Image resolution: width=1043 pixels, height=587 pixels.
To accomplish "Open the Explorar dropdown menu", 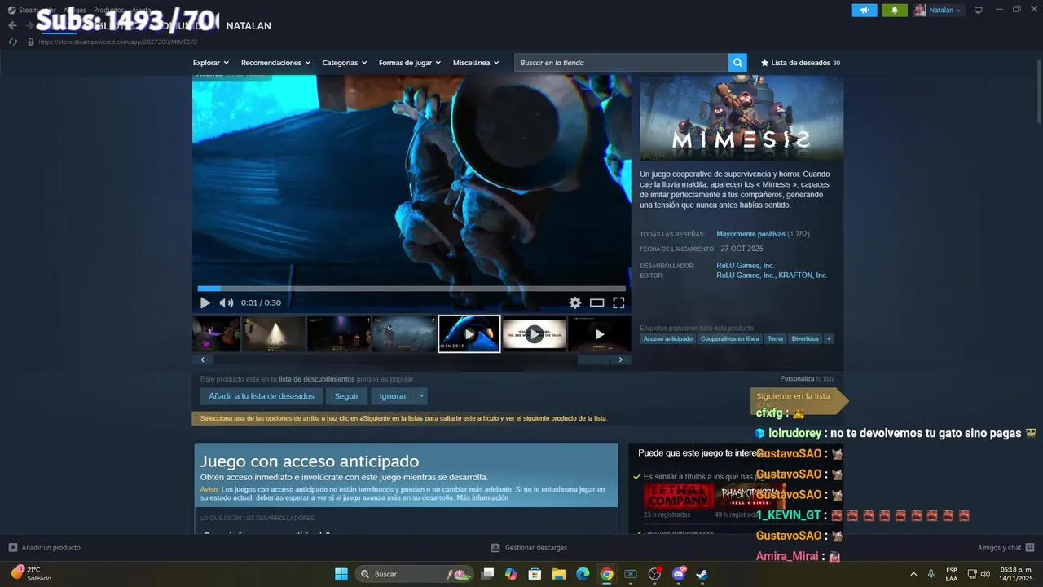I will click(211, 63).
